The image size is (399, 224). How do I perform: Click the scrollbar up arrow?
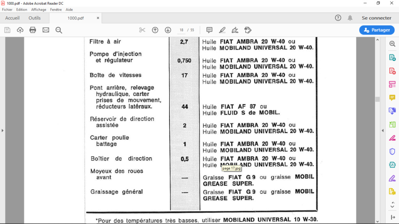pyautogui.click(x=377, y=40)
